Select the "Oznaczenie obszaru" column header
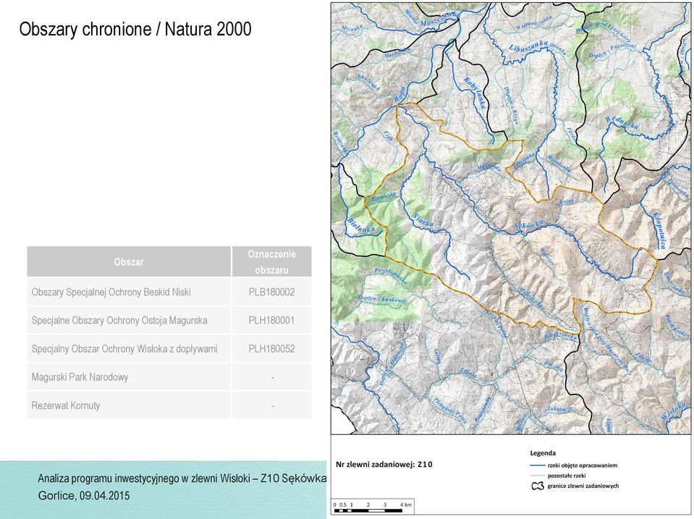 tap(272, 262)
